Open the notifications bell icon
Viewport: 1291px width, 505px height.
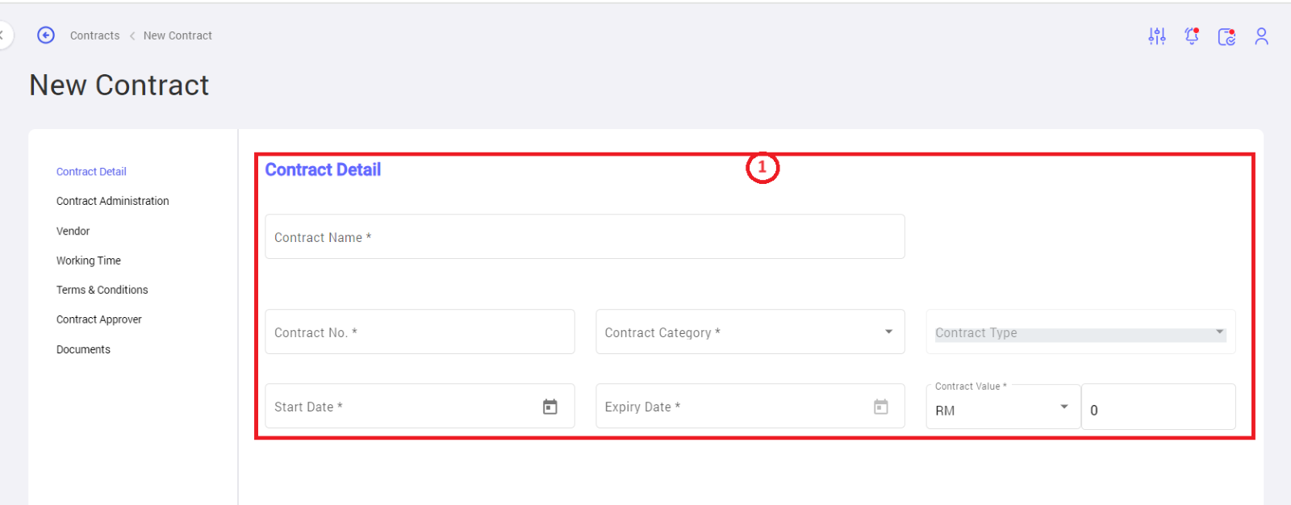(1192, 35)
